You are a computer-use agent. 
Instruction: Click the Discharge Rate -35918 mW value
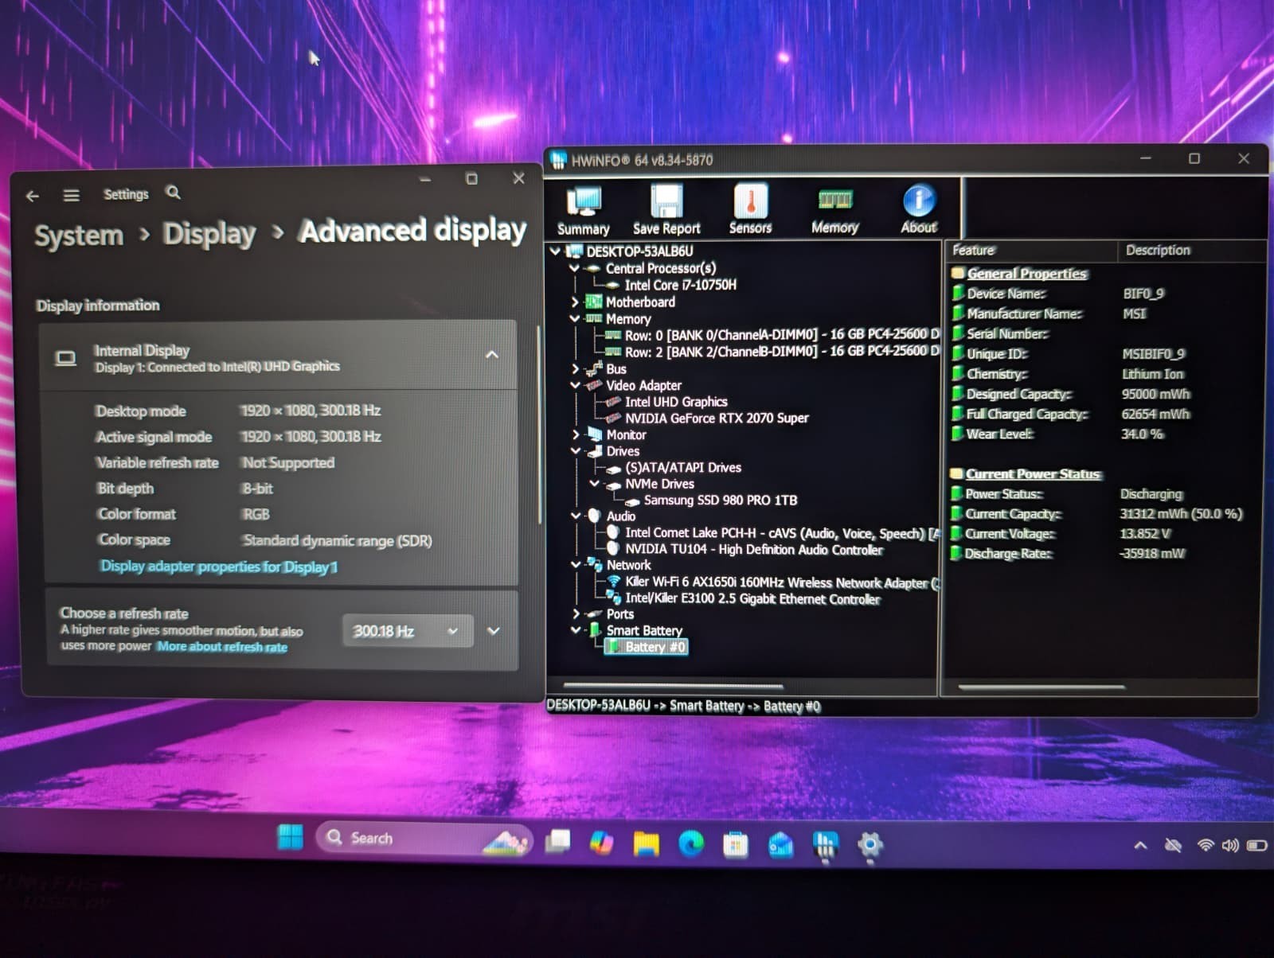(1152, 553)
